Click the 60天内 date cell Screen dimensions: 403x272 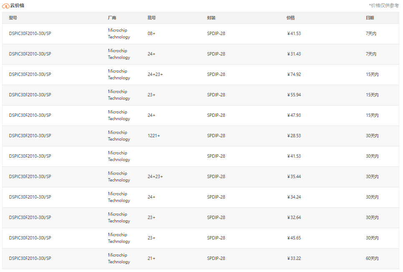point(372,258)
